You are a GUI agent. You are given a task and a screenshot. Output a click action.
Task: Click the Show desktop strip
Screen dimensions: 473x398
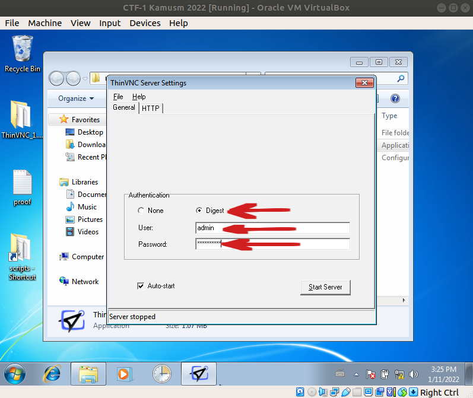pos(469,374)
